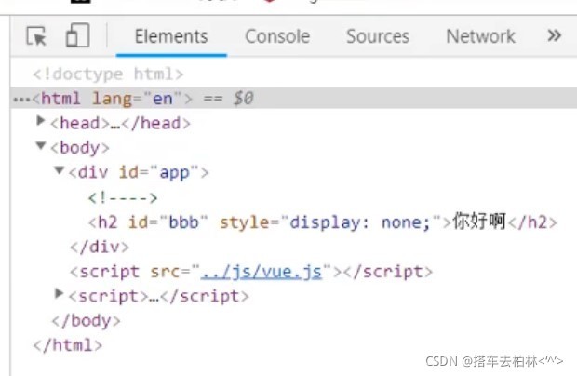This screenshot has height=376, width=577.
Task: Expand the head element node
Action: pos(41,121)
